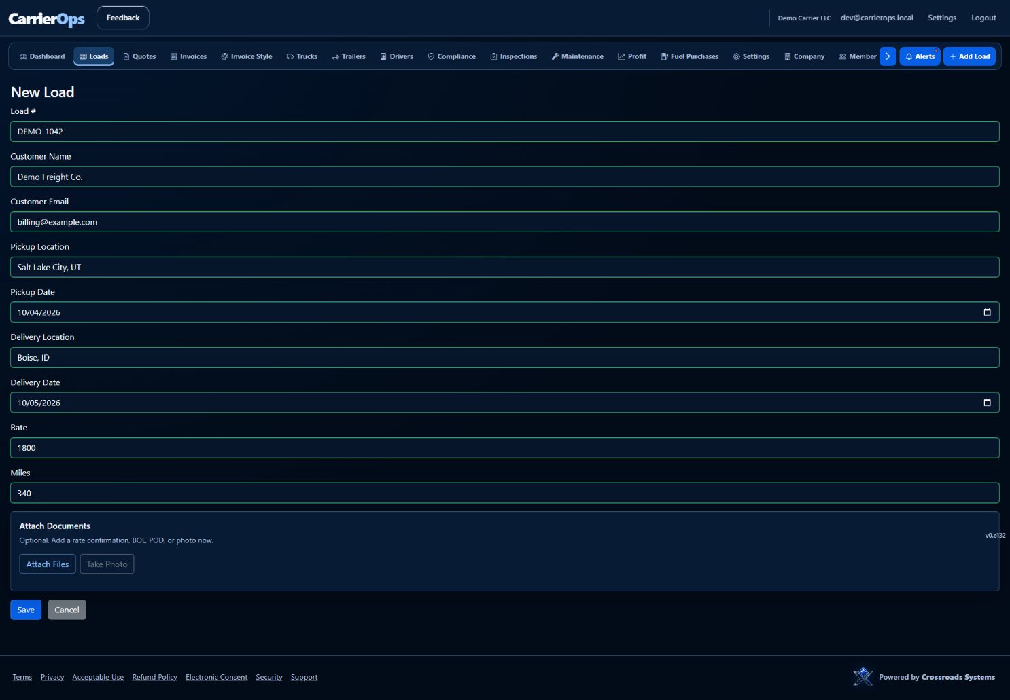Edit the Rate field
Image resolution: width=1010 pixels, height=700 pixels.
pyautogui.click(x=505, y=447)
